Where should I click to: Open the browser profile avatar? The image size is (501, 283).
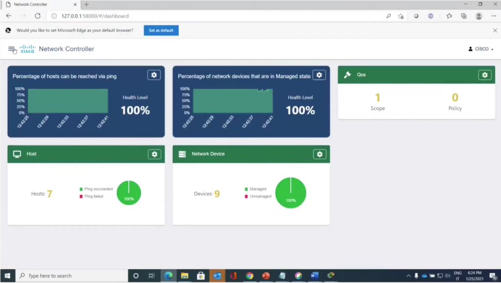tap(478, 16)
